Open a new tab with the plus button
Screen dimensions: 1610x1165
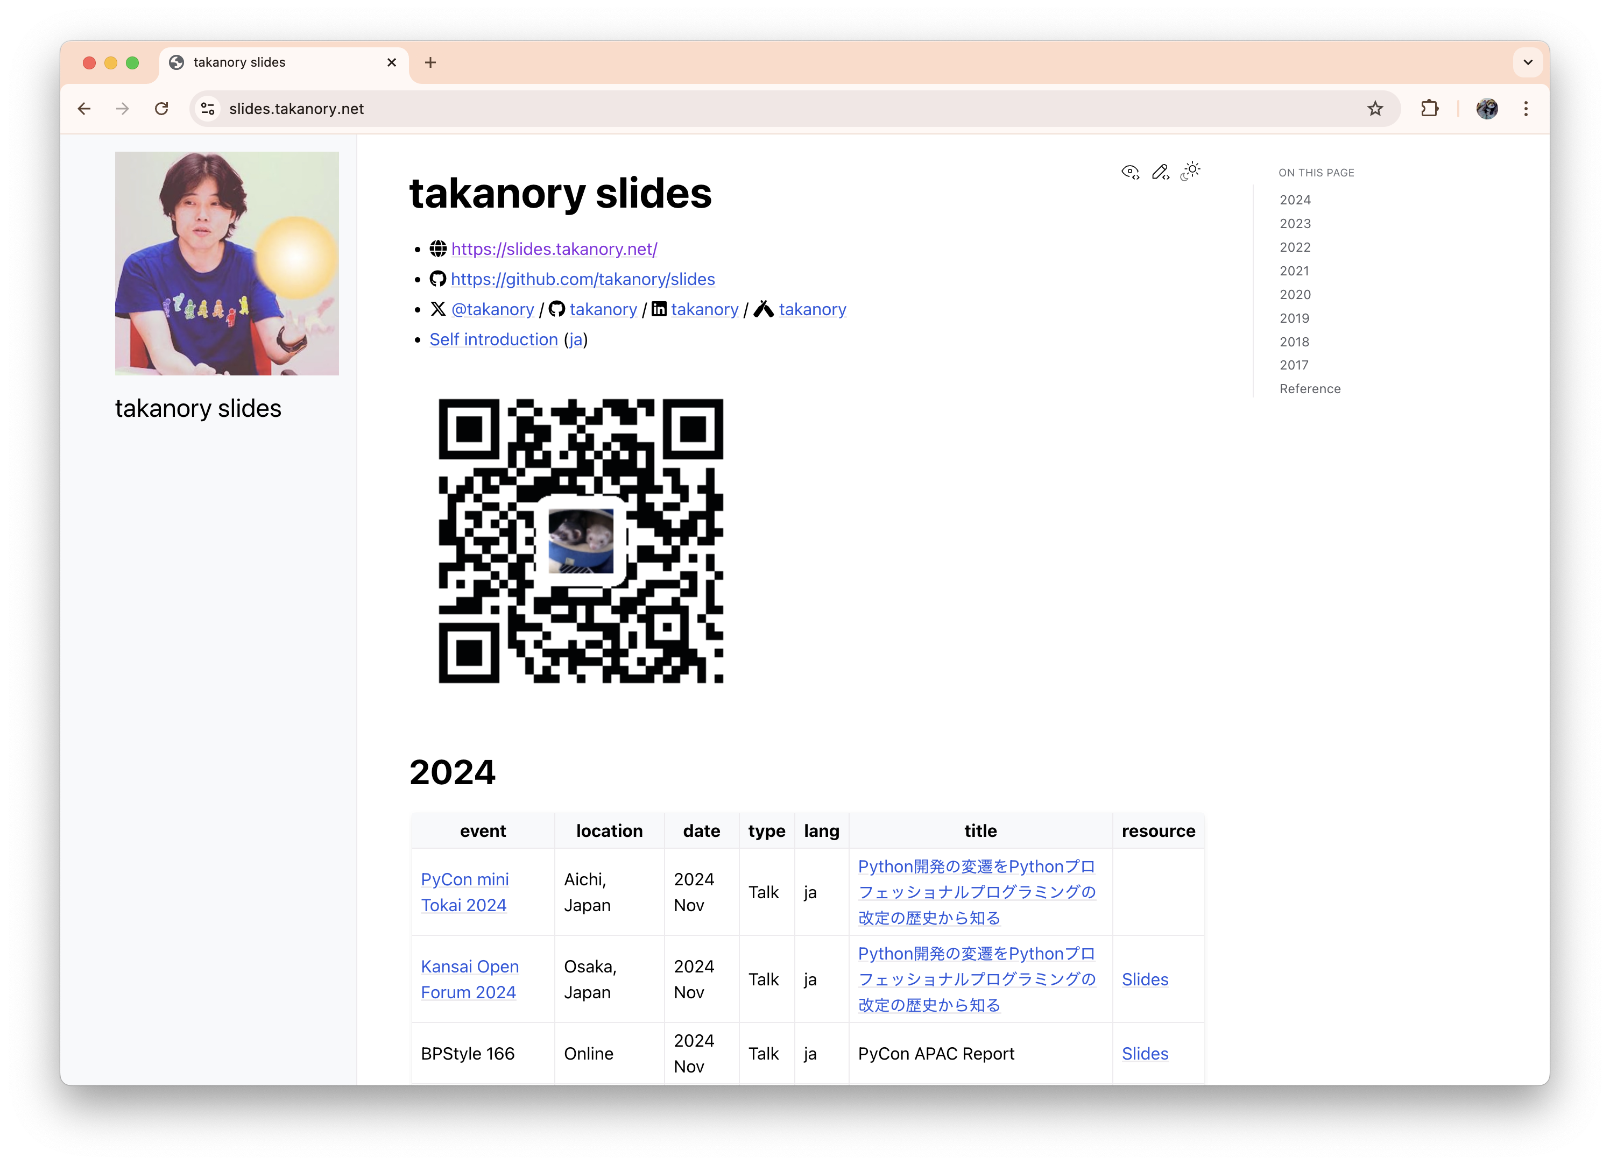tap(430, 62)
